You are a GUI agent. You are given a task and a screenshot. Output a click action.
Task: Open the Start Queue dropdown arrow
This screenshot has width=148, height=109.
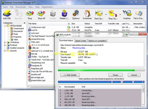[106, 14]
